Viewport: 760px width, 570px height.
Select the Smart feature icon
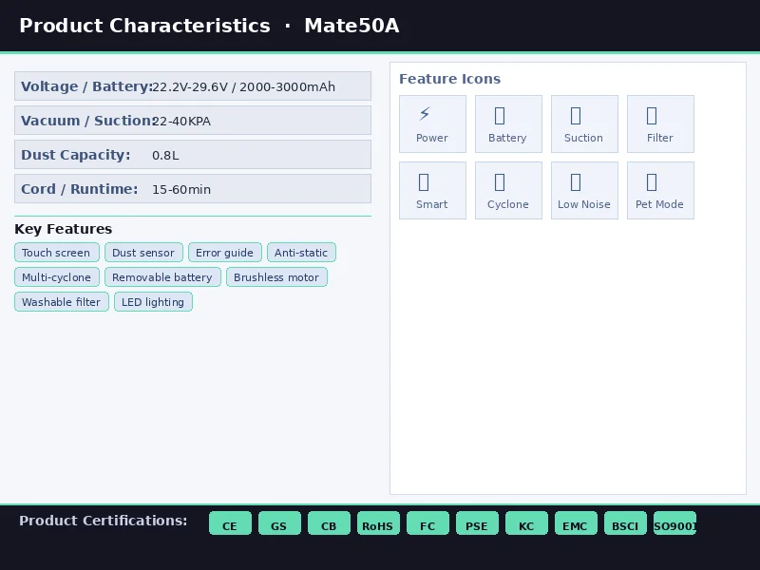[x=432, y=191]
